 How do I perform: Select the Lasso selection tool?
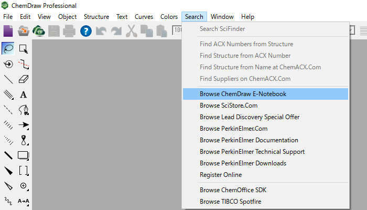[x=8, y=49]
